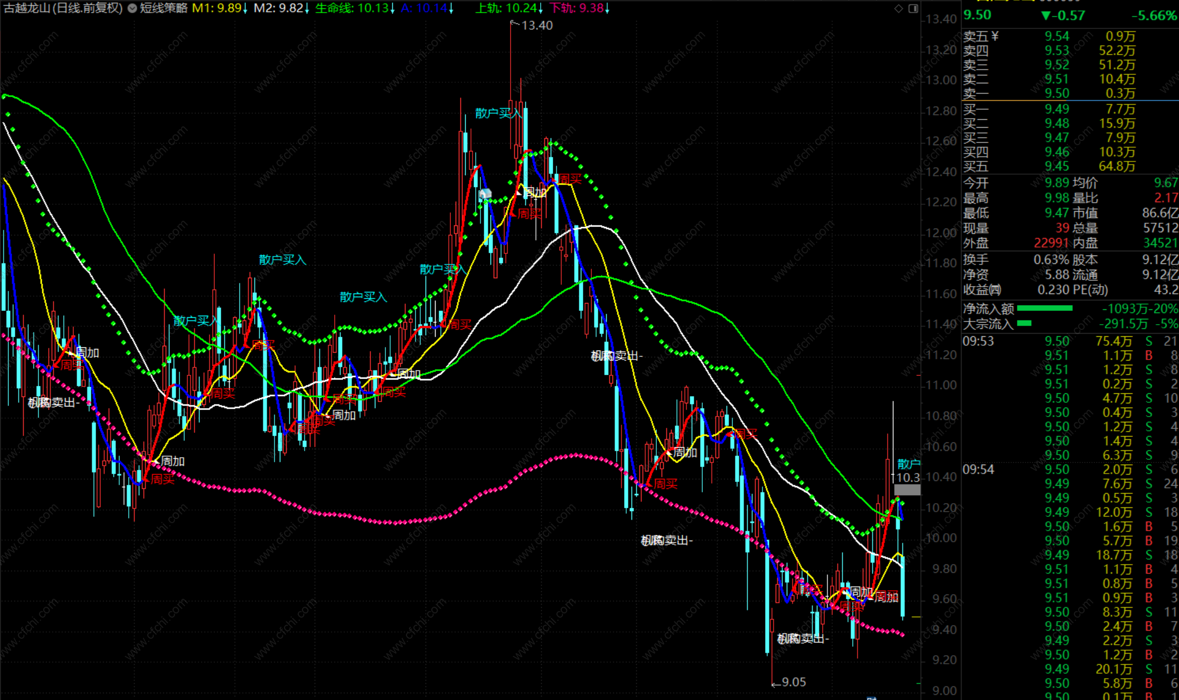The image size is (1179, 700).
Task: Click the ¥ icon next to 卖五
Action: click(995, 36)
